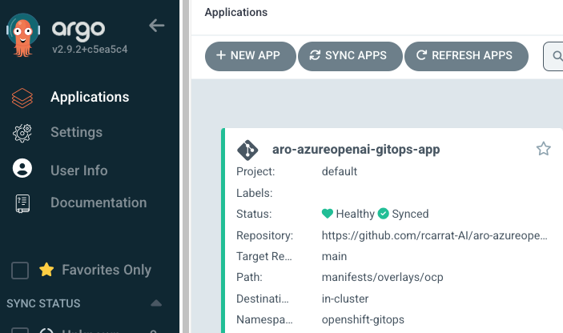563x333 pixels.
Task: Open search using the magnifier icon
Action: point(555,56)
